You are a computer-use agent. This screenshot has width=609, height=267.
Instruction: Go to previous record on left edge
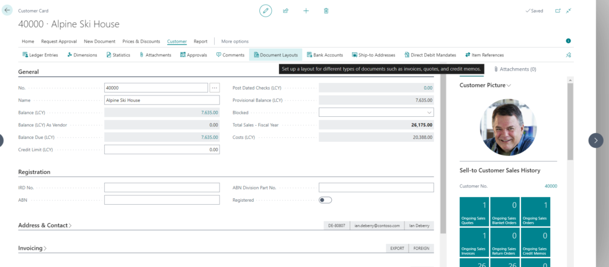pyautogui.click(x=1, y=140)
